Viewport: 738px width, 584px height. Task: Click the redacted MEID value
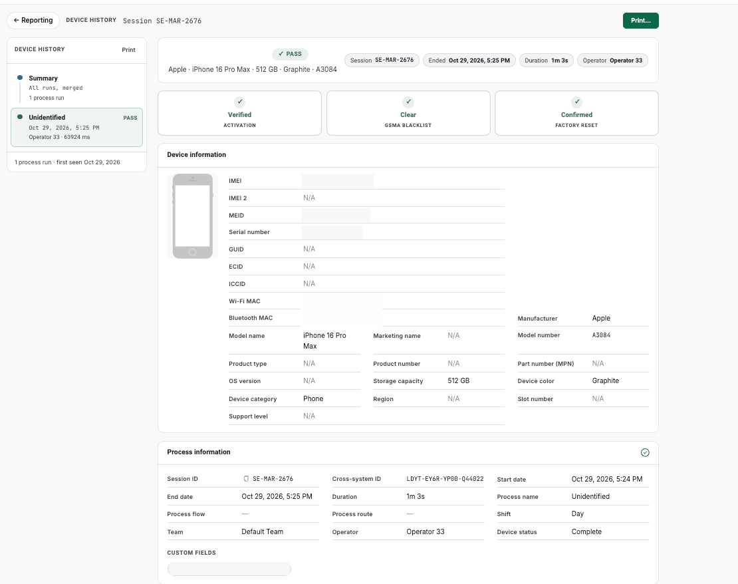click(x=336, y=216)
